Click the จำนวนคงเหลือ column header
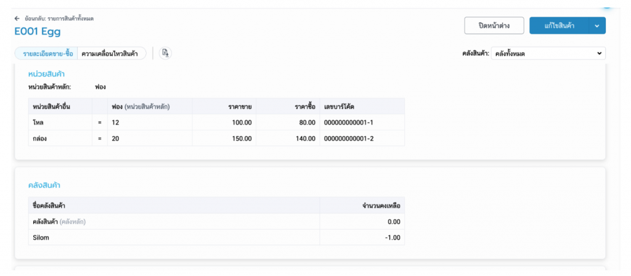631x276 pixels. [383, 205]
